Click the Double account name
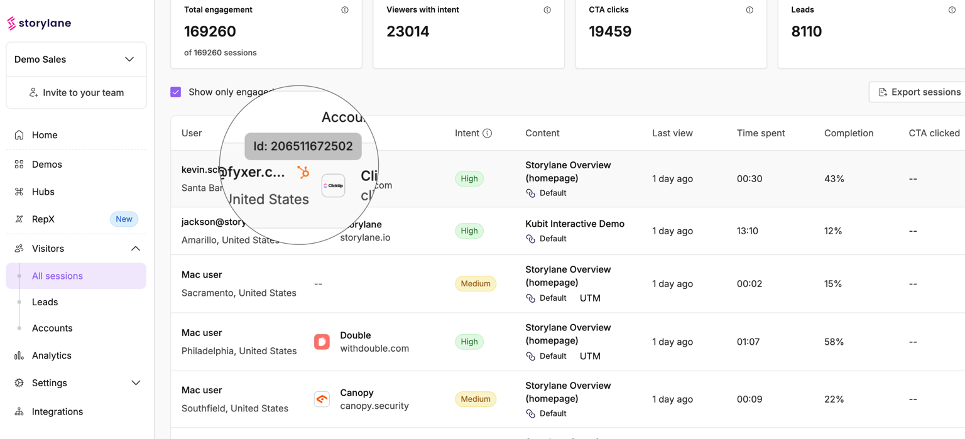The height and width of the screenshot is (439, 965). (x=356, y=335)
